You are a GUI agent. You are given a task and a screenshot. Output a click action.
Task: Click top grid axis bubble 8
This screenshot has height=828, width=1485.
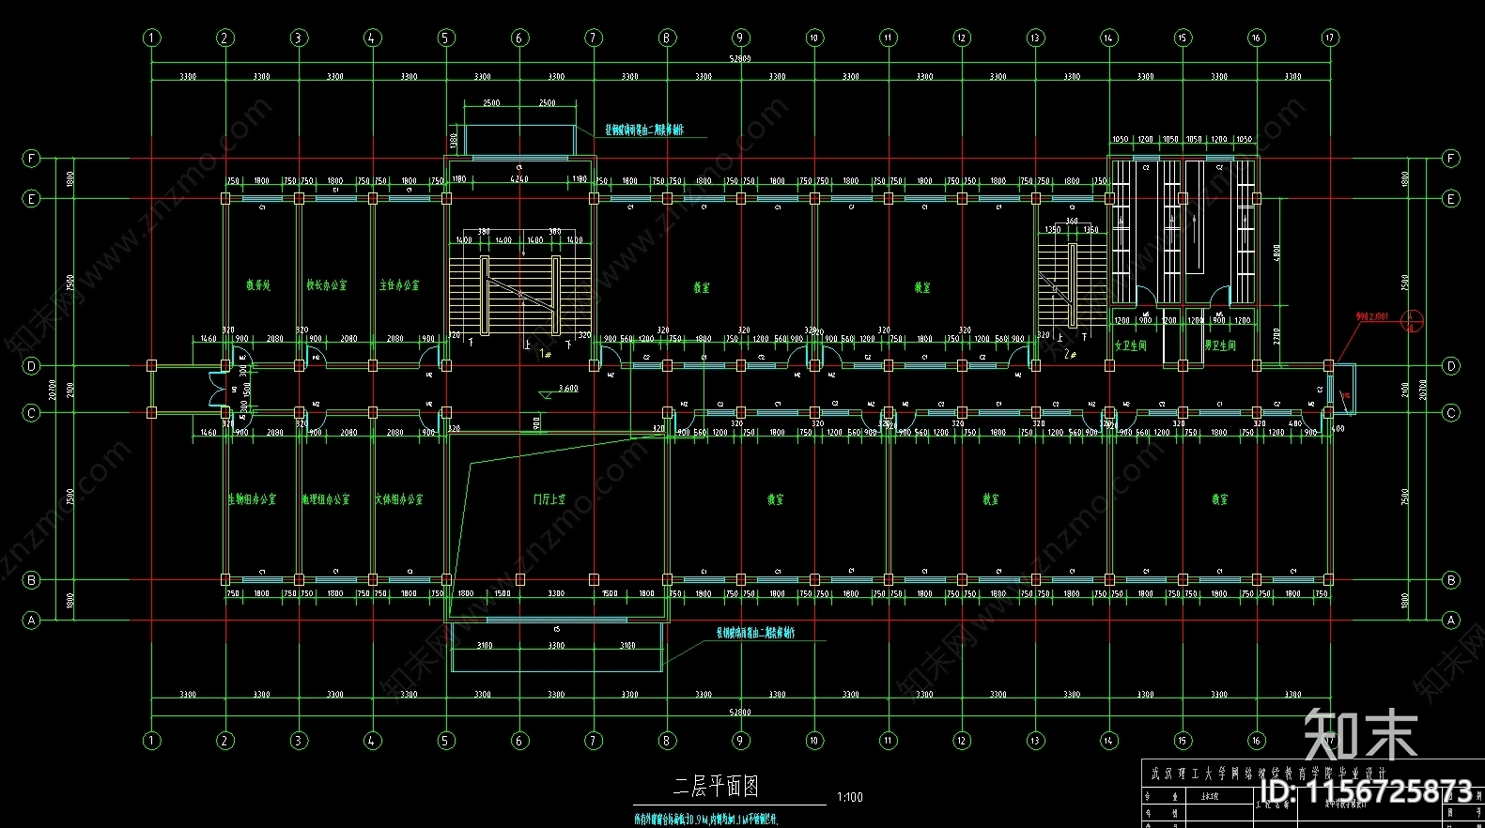(x=667, y=38)
